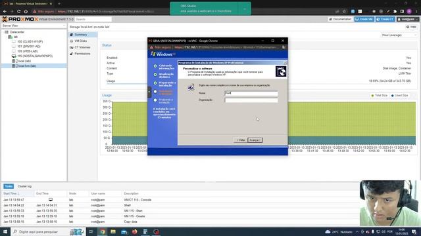Open the Datacenter node in the tree
This screenshot has width=421, height=236.
[x=17, y=32]
